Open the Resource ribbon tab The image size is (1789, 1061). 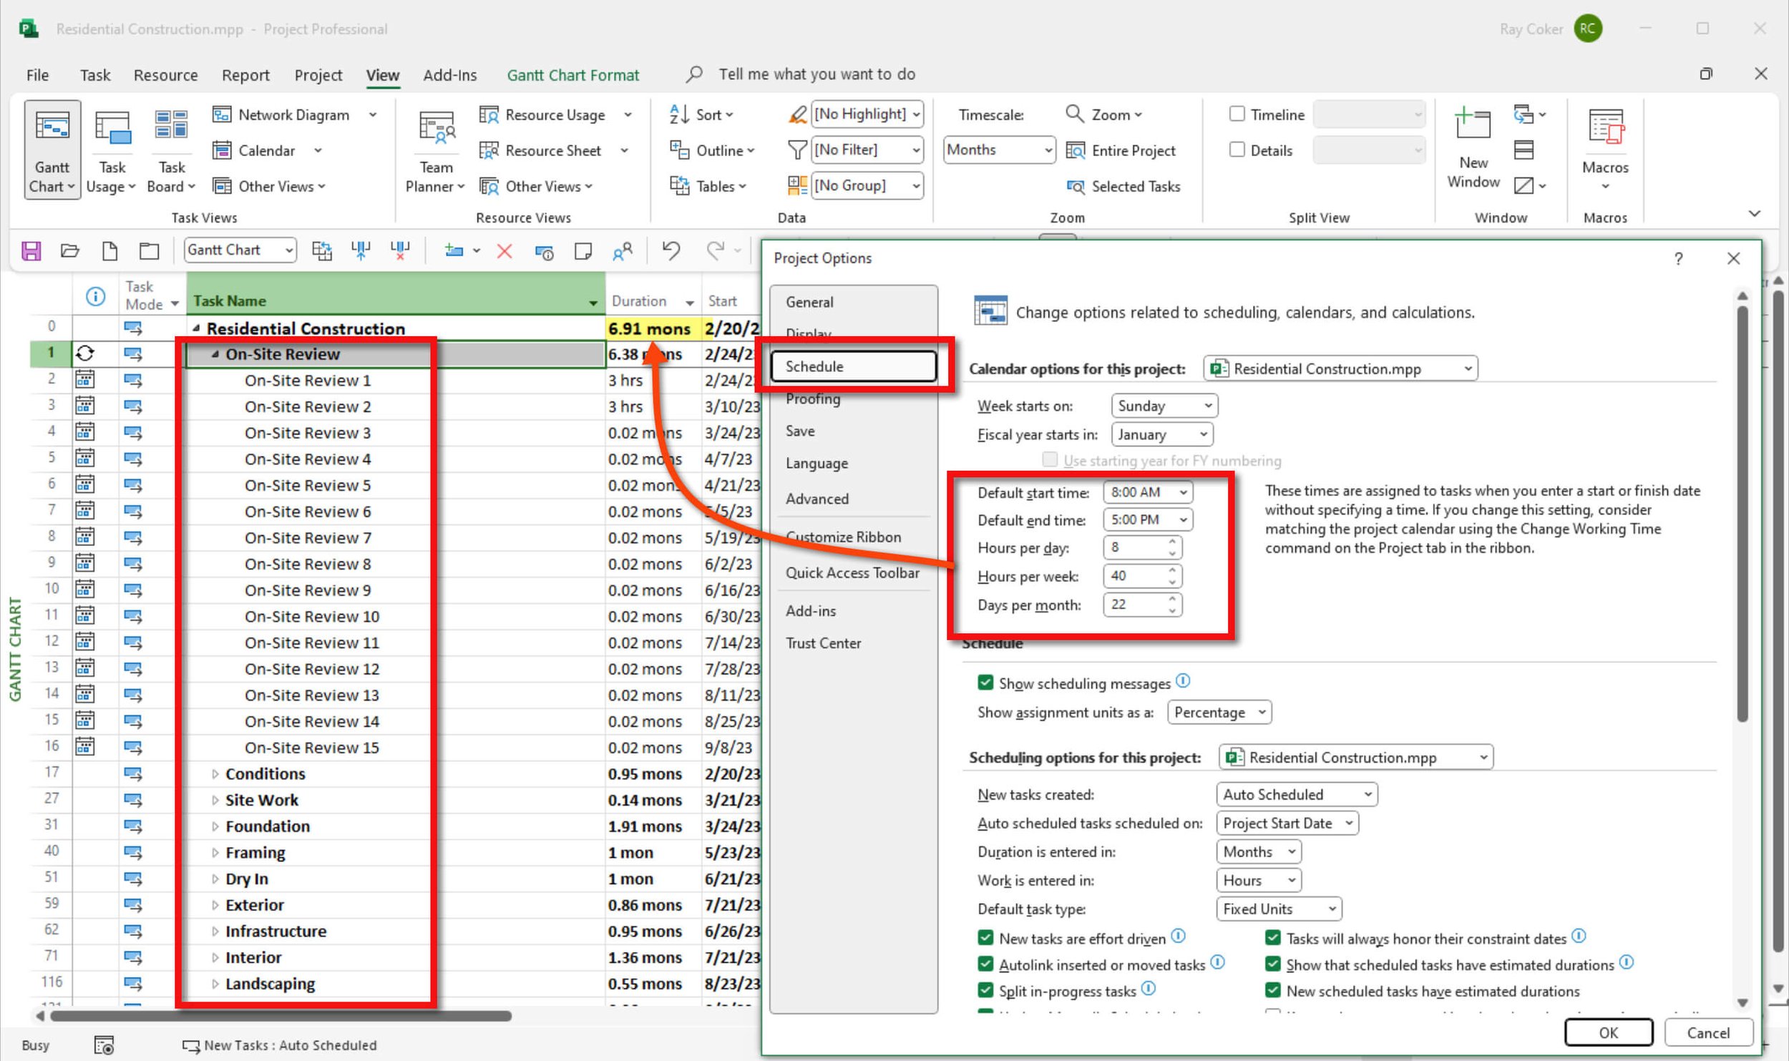pos(165,75)
